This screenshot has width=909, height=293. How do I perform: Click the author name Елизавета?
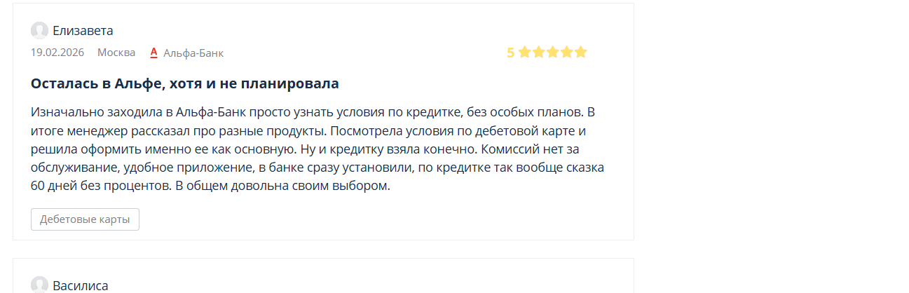[x=83, y=30]
